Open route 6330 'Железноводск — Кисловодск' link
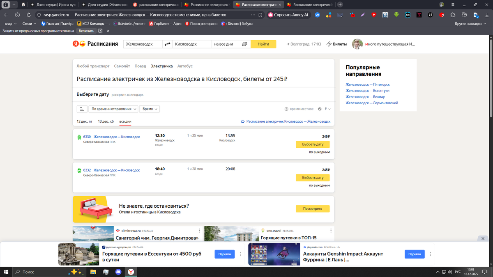This screenshot has height=277, width=493. point(117,137)
